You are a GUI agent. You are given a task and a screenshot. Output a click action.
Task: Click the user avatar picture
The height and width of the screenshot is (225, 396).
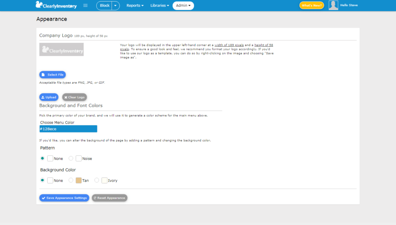pos(333,5)
